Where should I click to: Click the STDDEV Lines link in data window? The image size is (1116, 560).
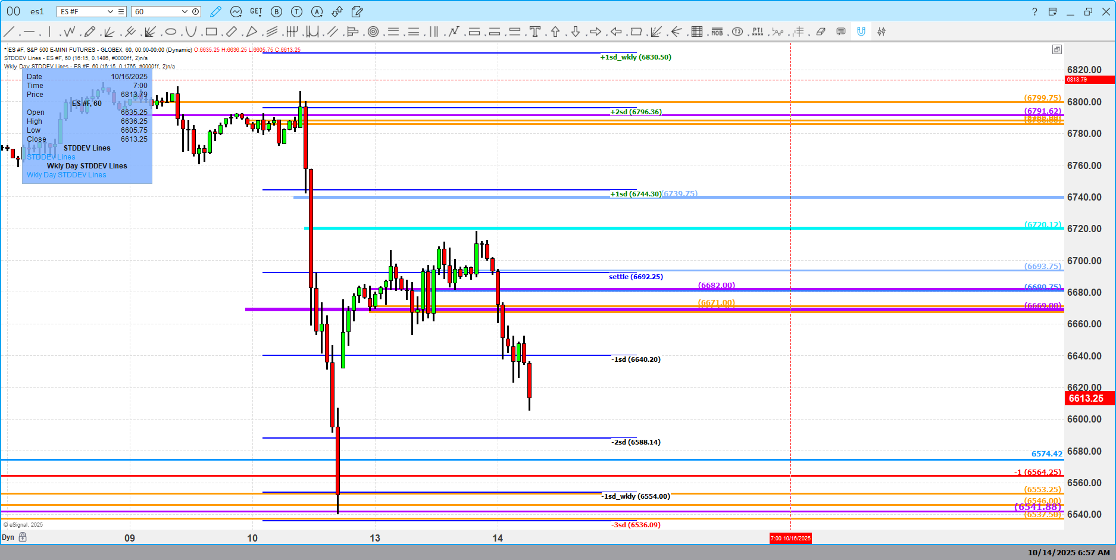[x=51, y=157]
